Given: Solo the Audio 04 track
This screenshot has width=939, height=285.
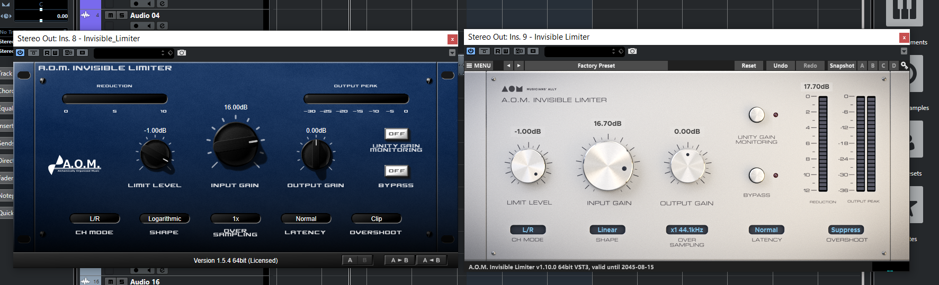Looking at the screenshot, I should pos(122,15).
